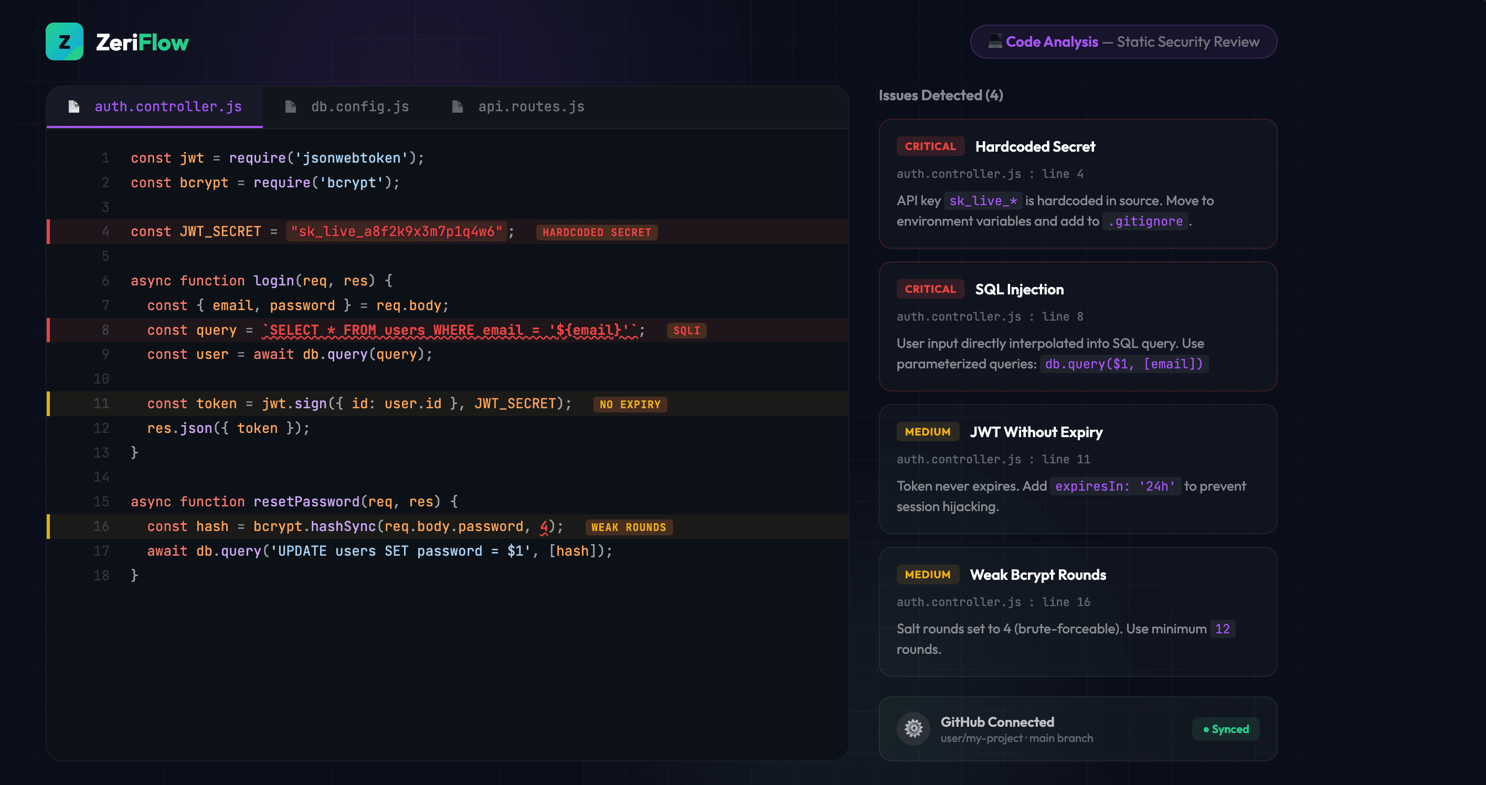Click the MEDIUM badge on Weak Bcrypt Rounds
The image size is (1486, 785).
coord(928,575)
